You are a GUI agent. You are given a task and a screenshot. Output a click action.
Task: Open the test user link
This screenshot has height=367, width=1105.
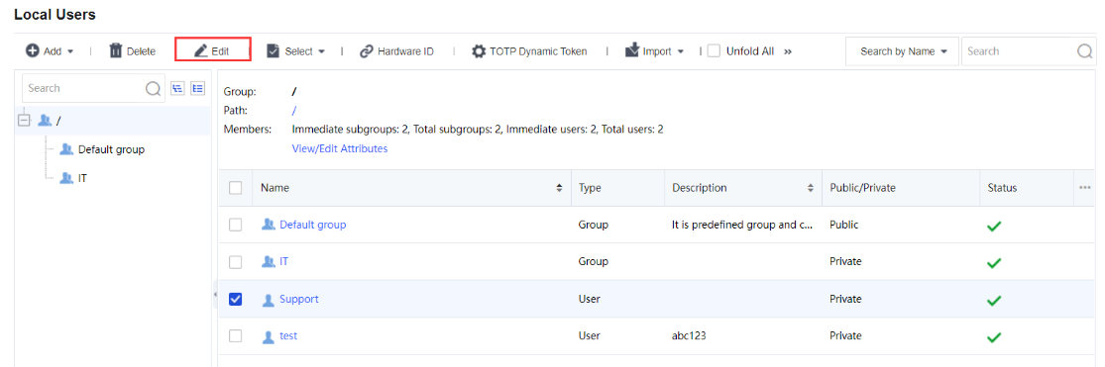pos(288,336)
